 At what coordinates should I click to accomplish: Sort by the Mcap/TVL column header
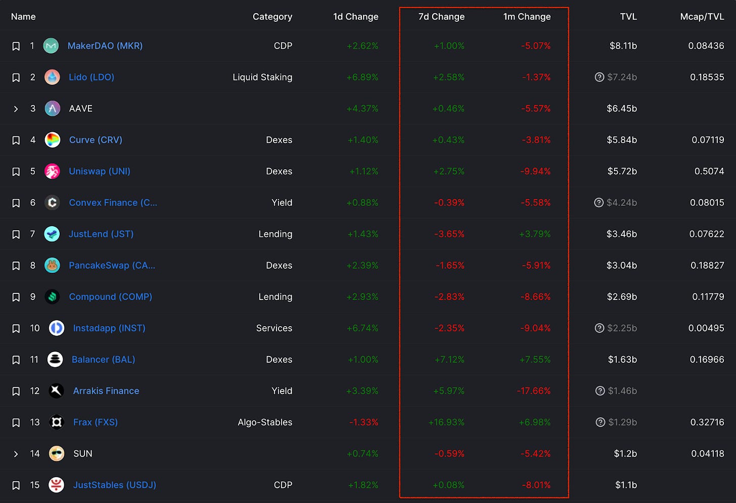pyautogui.click(x=702, y=17)
